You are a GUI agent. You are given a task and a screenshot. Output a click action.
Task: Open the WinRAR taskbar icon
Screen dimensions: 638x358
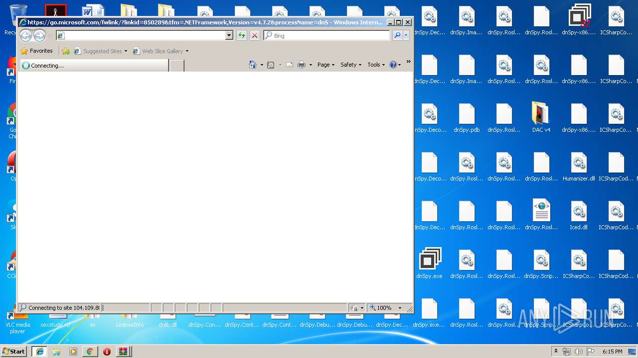(x=123, y=351)
